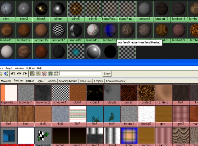Select the file8 teal tree texture
This screenshot has width=198, height=146.
pyautogui.click(x=95, y=114)
